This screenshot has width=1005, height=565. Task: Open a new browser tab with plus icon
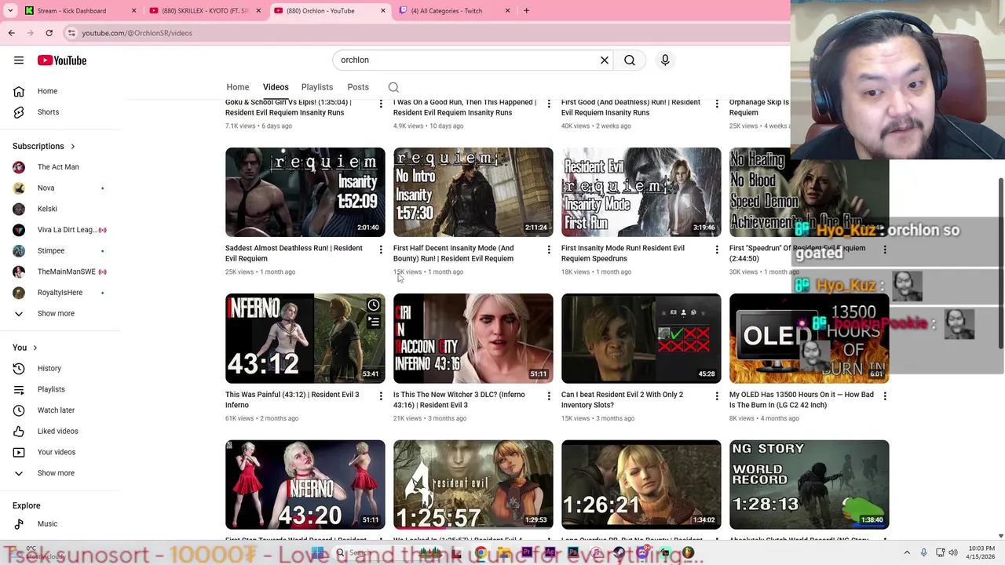[x=526, y=11]
